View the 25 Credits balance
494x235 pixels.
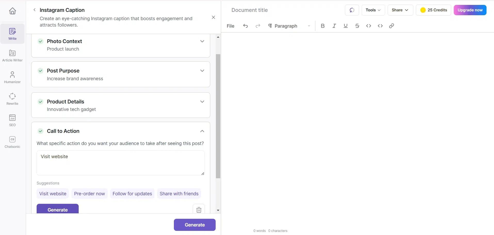click(x=433, y=10)
